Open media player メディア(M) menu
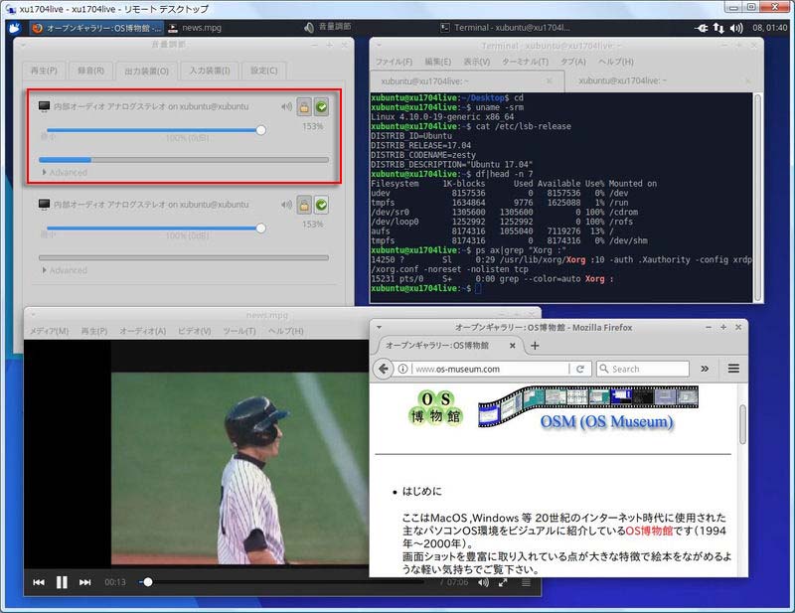Image resolution: width=795 pixels, height=613 pixels. tap(49, 331)
